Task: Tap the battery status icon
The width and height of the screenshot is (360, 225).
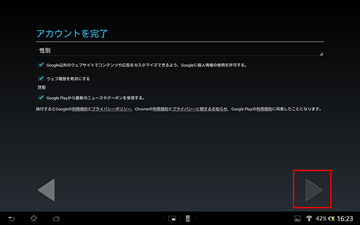Action: 331,219
